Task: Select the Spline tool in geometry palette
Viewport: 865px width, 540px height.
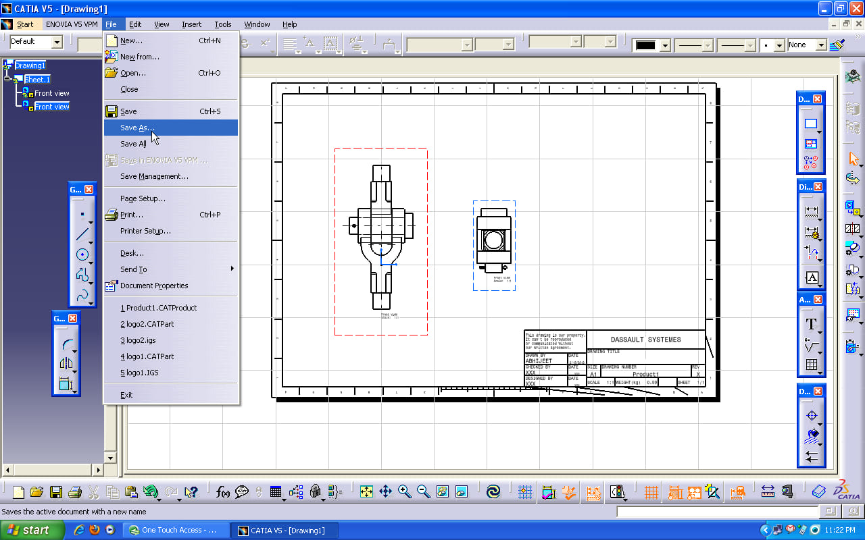Action: point(82,295)
